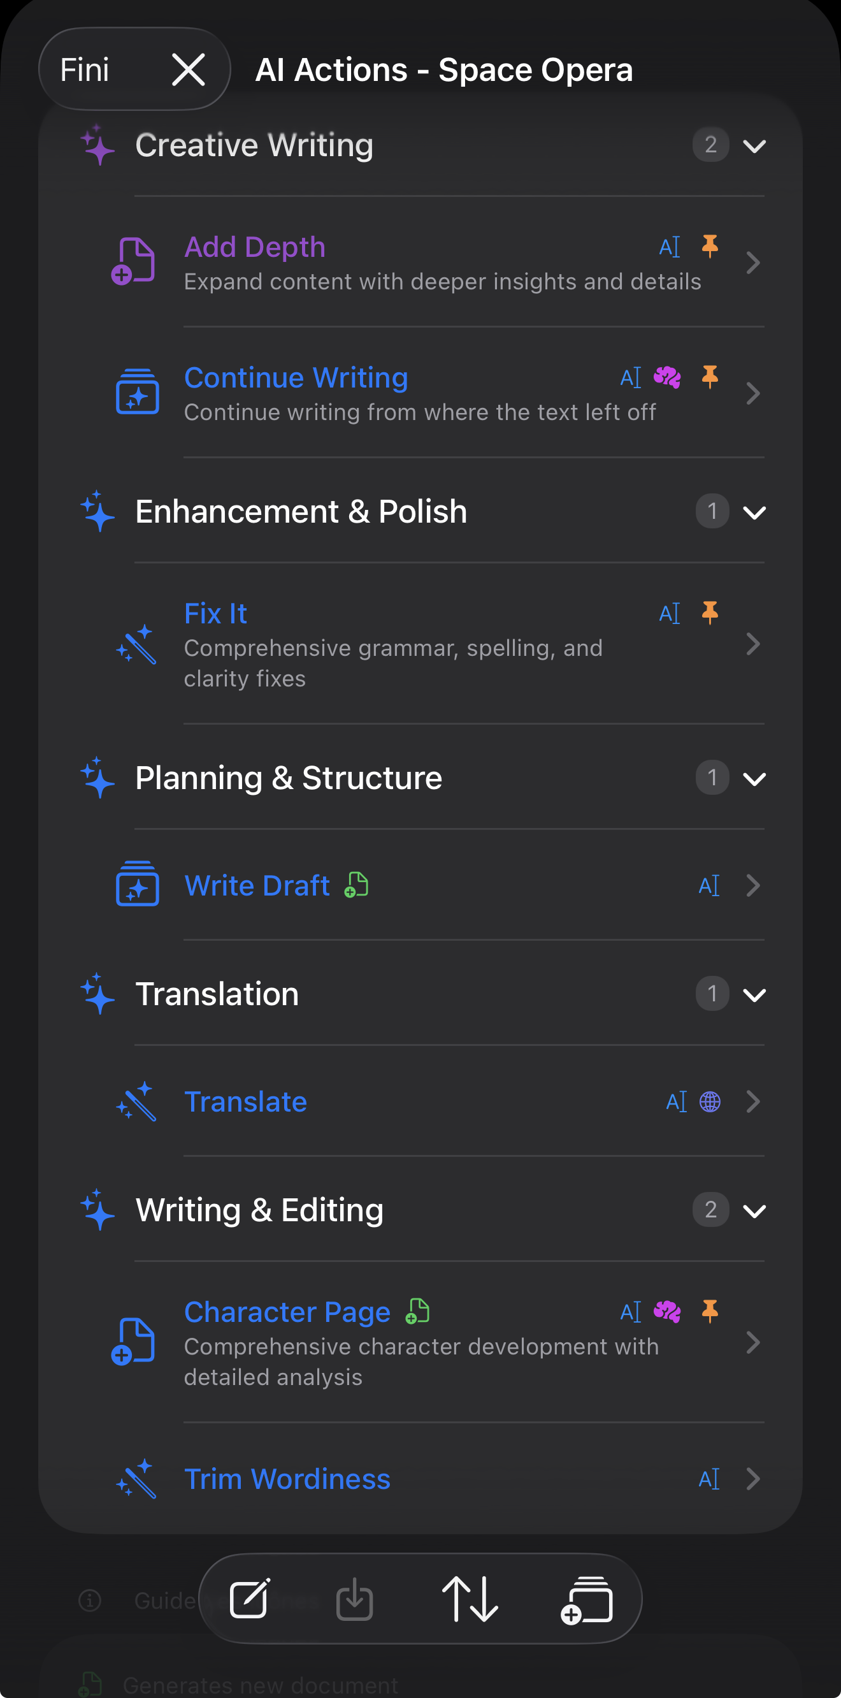The height and width of the screenshot is (1698, 841).
Task: Toggle the pin on the Add Depth action
Action: (x=710, y=247)
